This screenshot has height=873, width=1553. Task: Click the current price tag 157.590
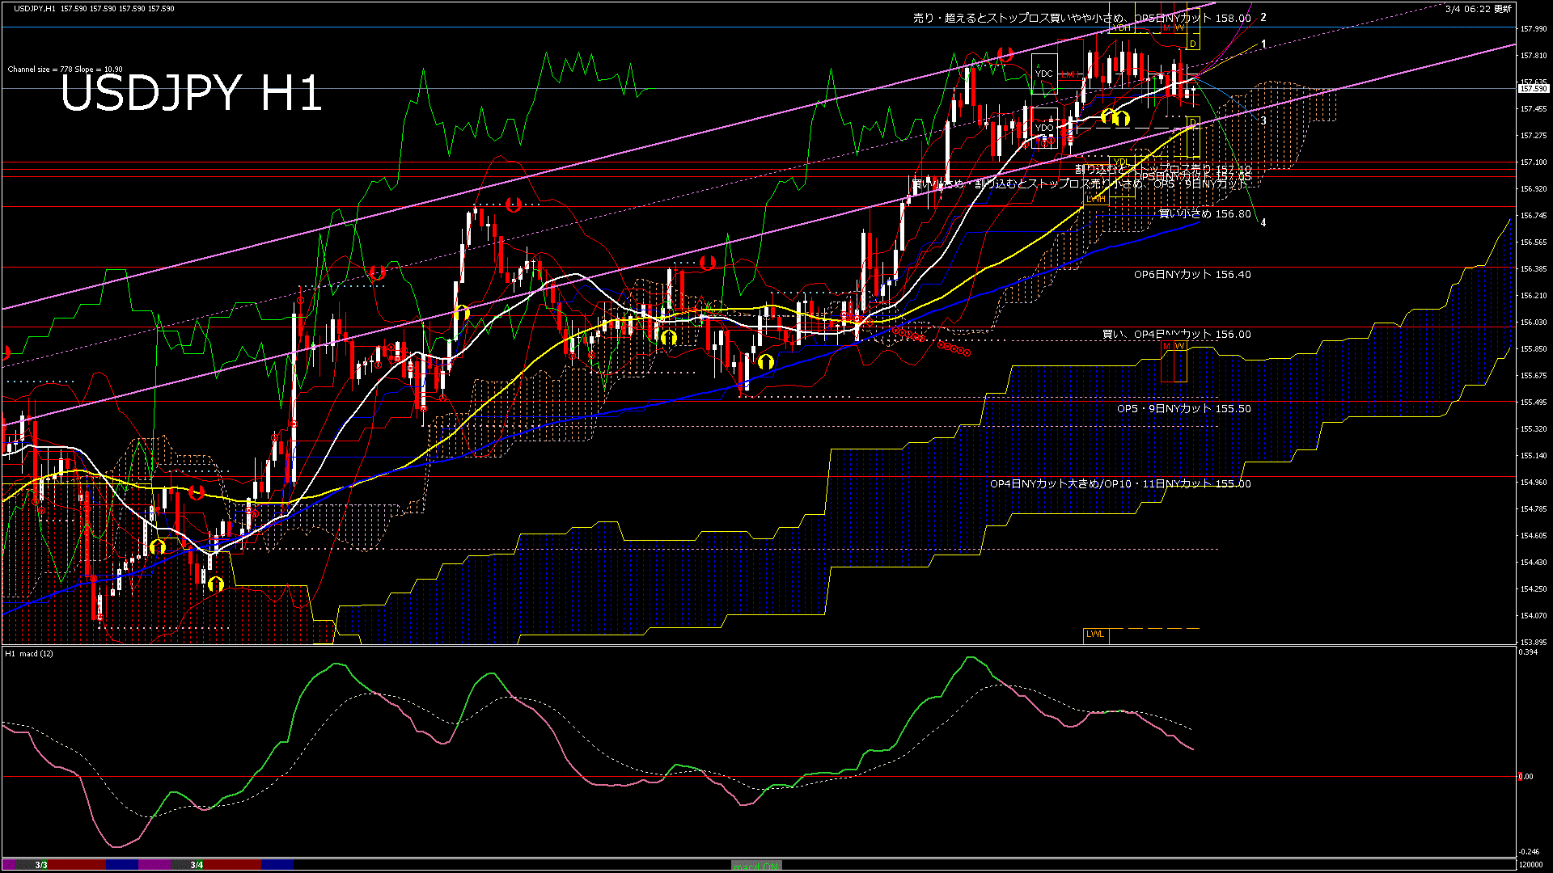[x=1533, y=88]
